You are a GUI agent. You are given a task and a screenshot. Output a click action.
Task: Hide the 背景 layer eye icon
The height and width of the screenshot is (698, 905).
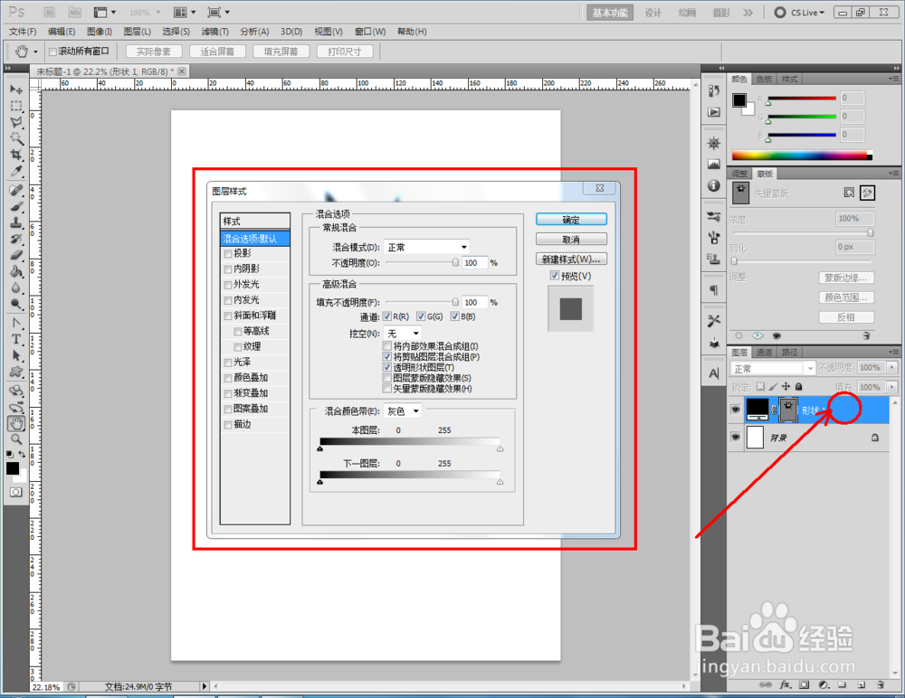(735, 438)
